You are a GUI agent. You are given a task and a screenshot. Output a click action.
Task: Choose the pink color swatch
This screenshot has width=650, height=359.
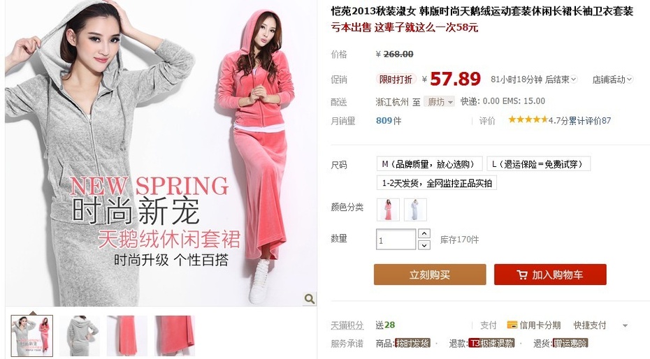click(388, 210)
